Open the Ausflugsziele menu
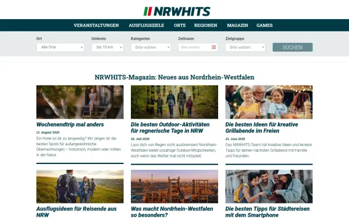The height and width of the screenshot is (218, 349). click(146, 26)
